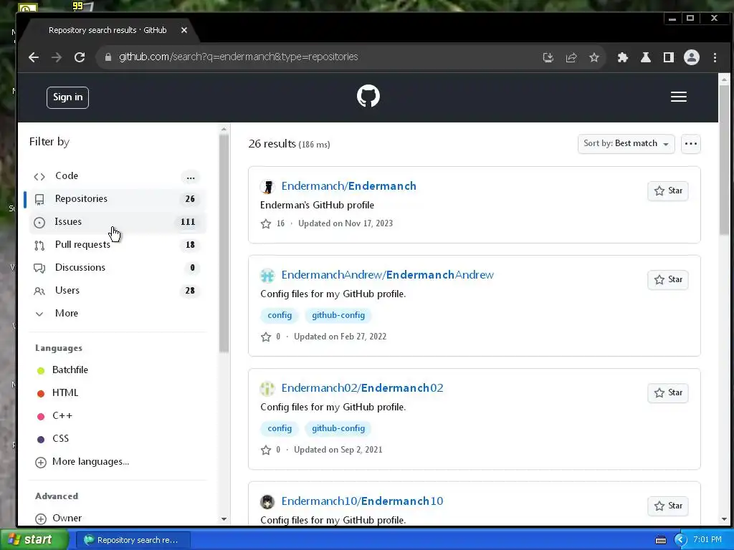Click the Chrome Labs flask icon

coord(646,57)
